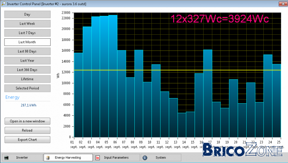Click the blue System info icon
This screenshot has height=163, width=288.
(x=145, y=158)
